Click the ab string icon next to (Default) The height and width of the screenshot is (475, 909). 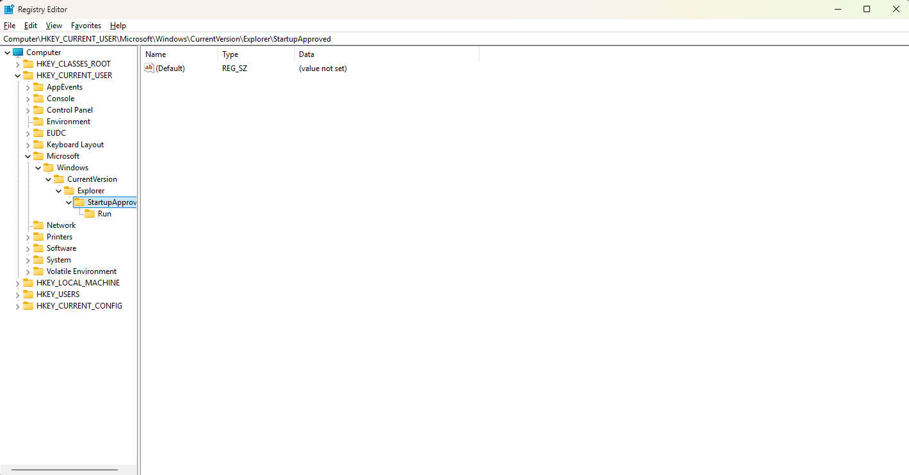pyautogui.click(x=149, y=68)
